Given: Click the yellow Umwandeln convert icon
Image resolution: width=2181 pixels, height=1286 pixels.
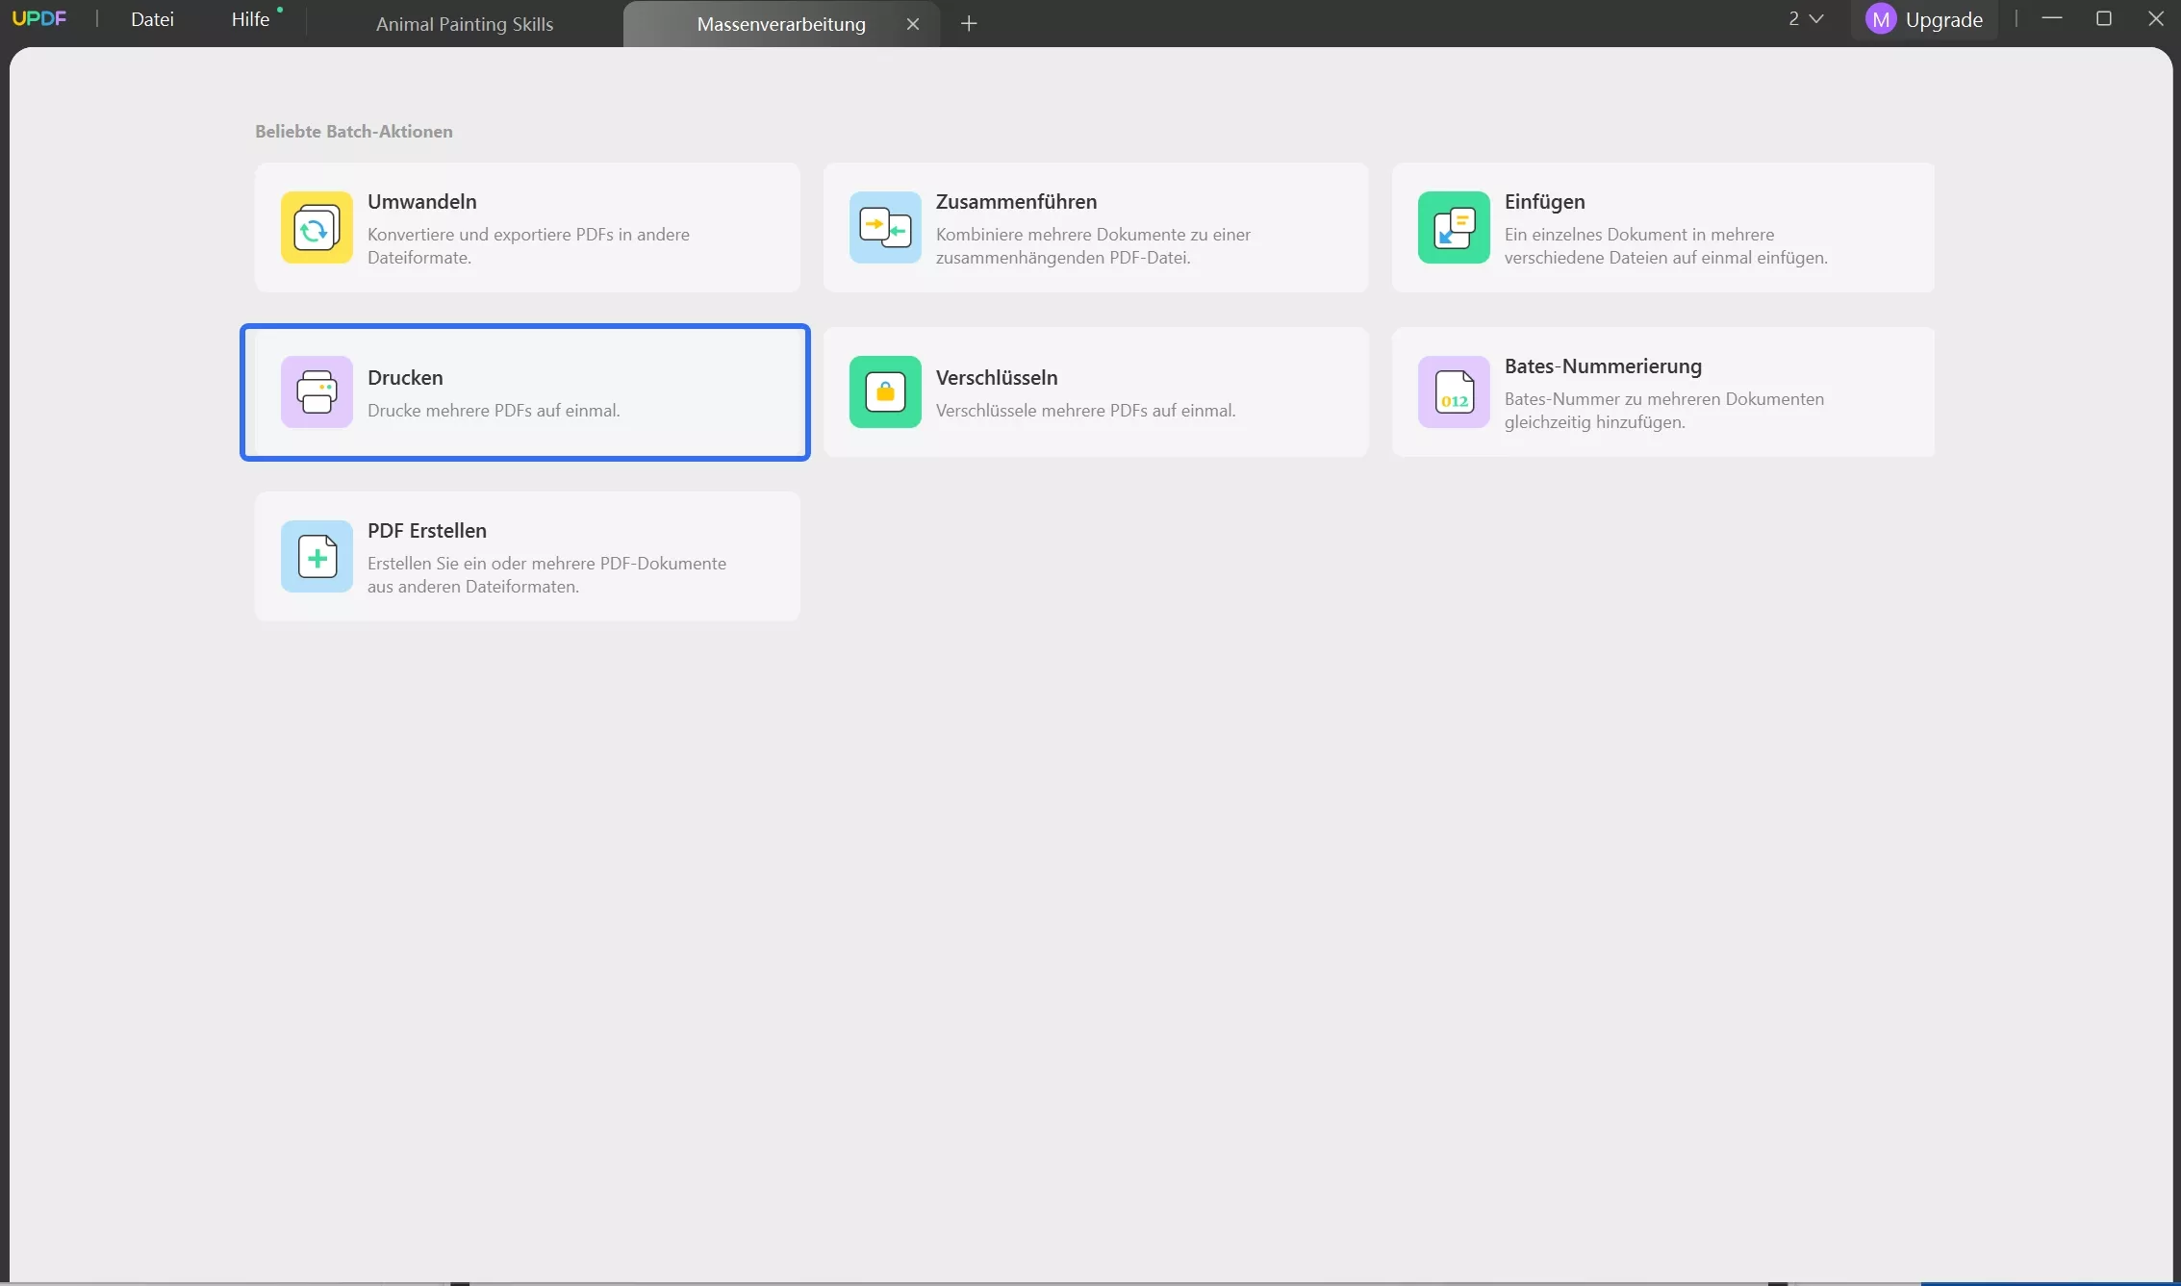Looking at the screenshot, I should point(317,228).
